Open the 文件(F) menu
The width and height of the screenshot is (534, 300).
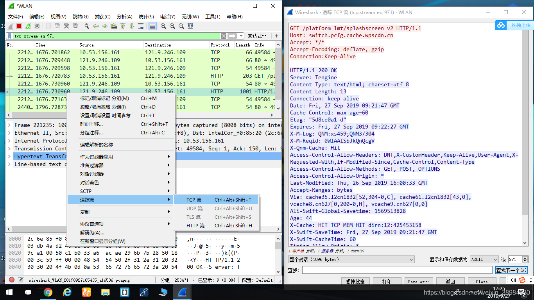(x=16, y=17)
